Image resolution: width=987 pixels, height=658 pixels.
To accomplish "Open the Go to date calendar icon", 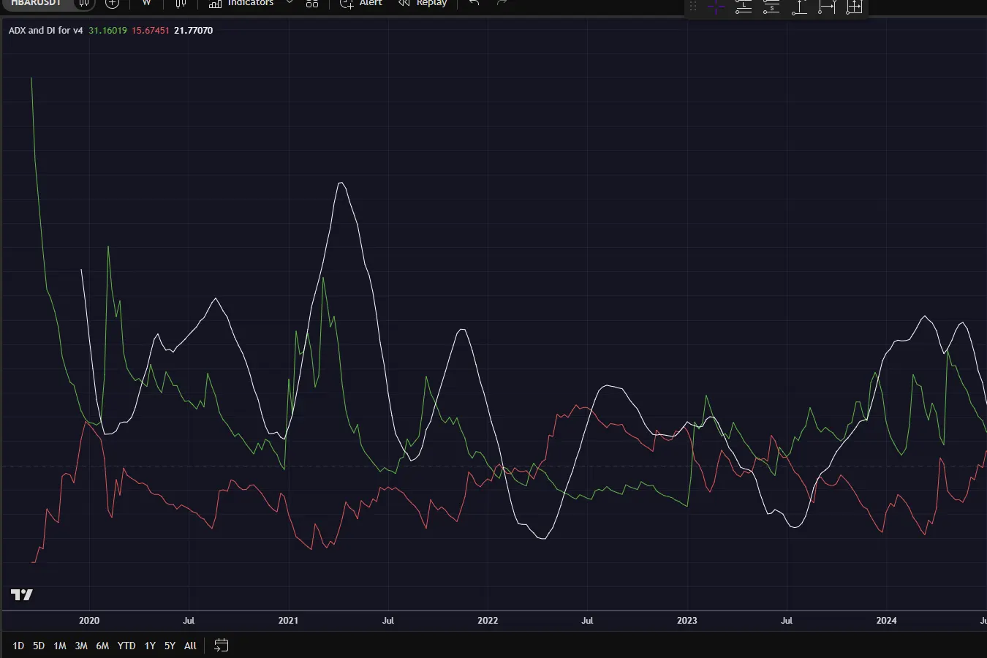I will click(222, 646).
